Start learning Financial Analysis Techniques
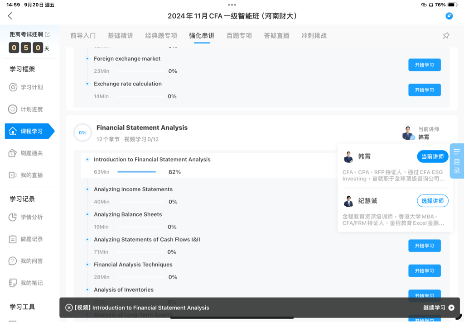The image size is (464, 322). tap(424, 271)
